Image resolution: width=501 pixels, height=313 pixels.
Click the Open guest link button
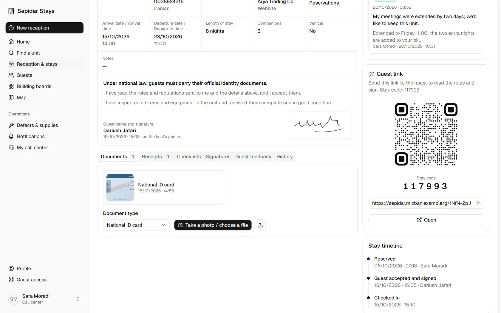click(426, 220)
